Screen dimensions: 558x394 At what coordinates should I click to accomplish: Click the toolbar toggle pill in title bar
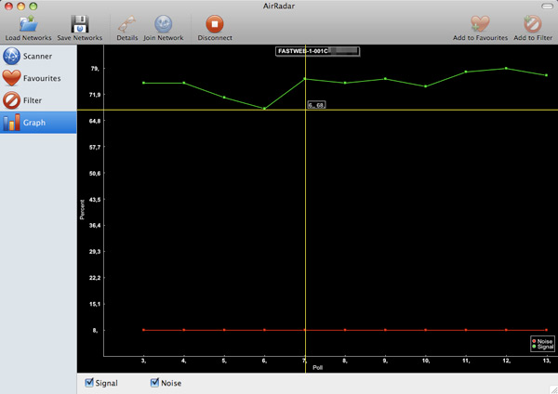tap(545, 6)
